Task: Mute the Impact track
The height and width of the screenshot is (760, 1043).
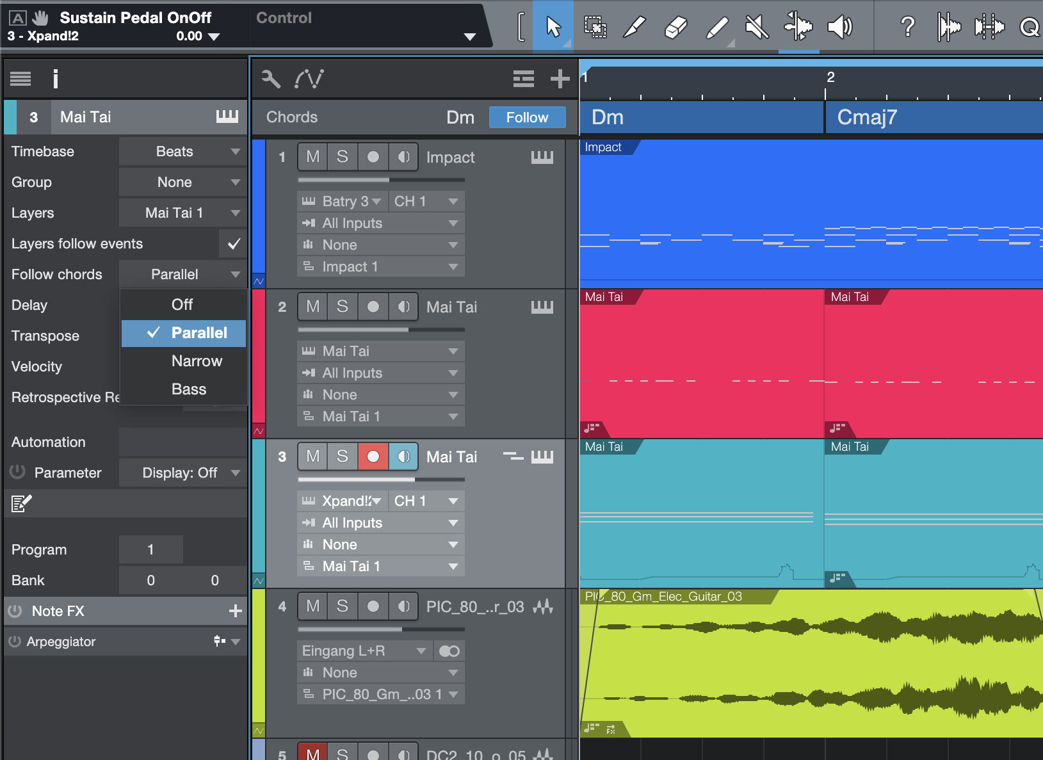Action: point(312,157)
